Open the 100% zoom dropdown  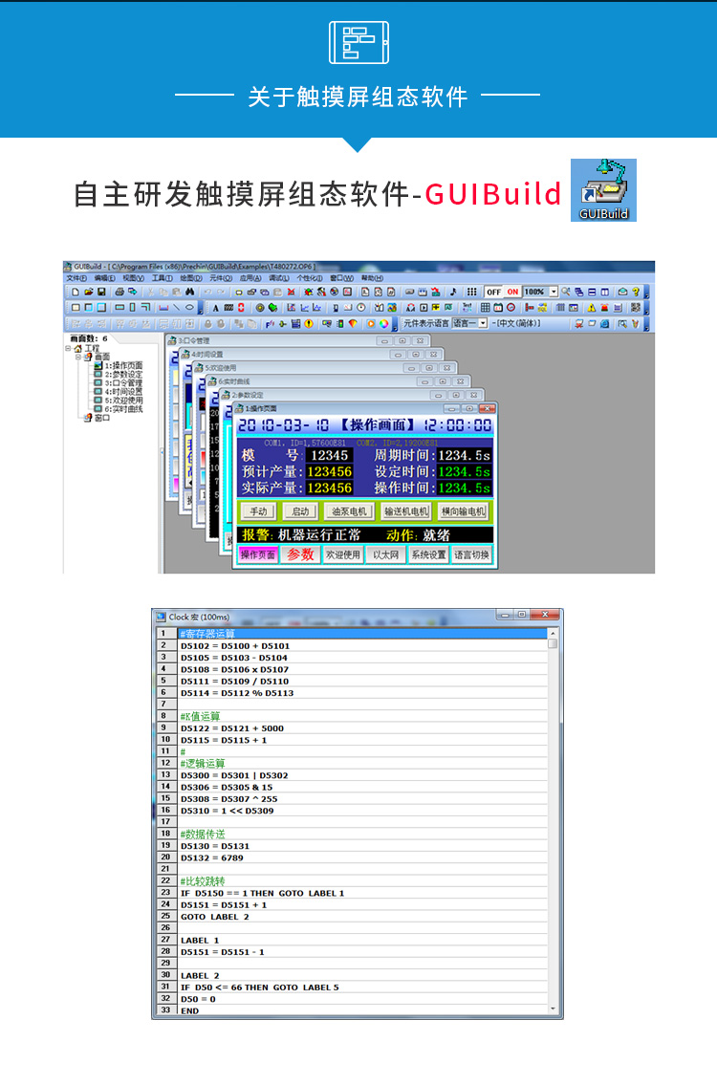(x=554, y=292)
